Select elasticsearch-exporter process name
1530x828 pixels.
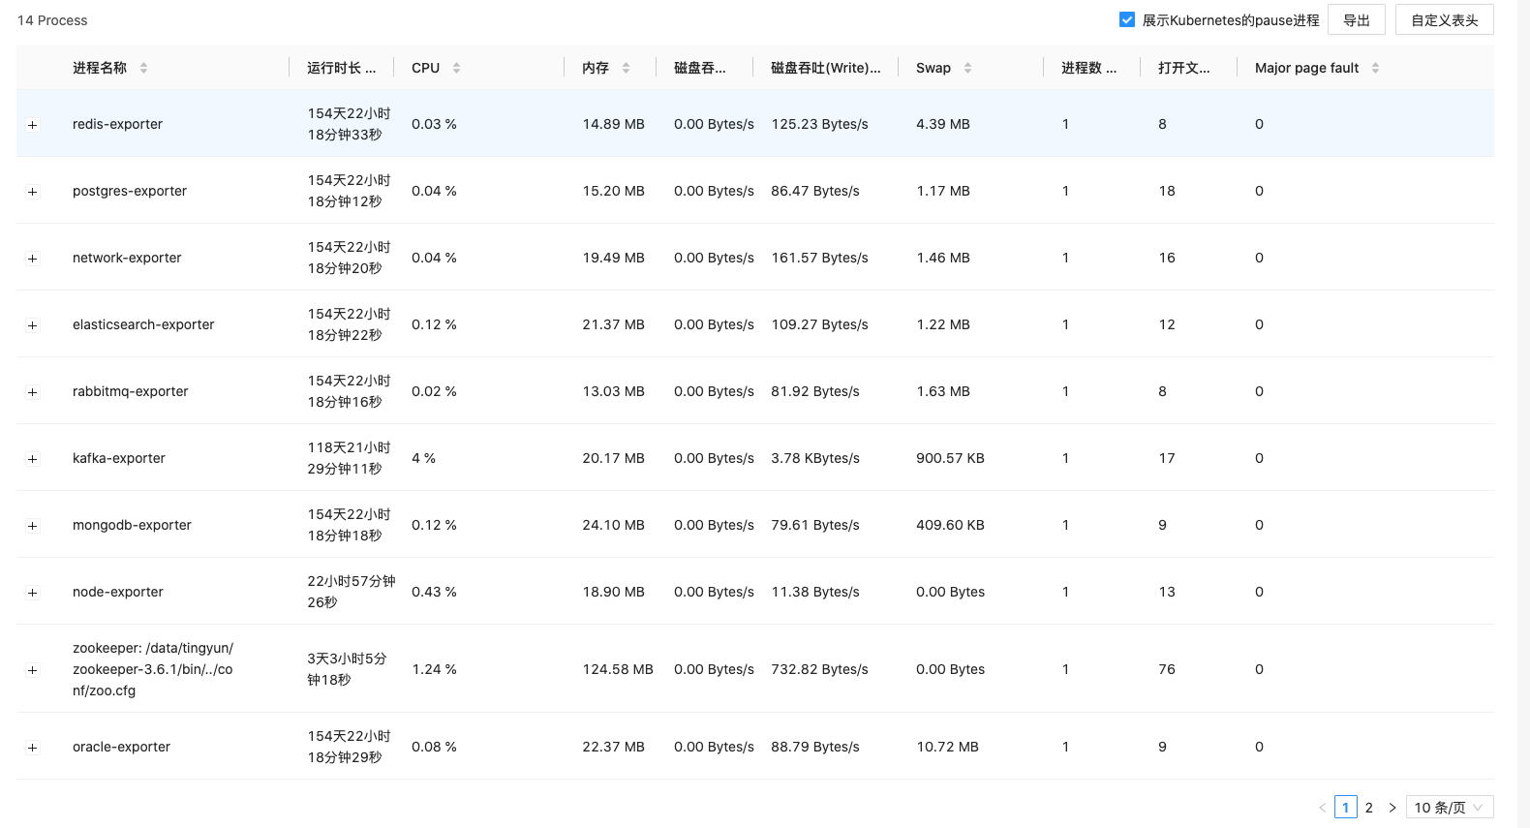click(x=143, y=324)
